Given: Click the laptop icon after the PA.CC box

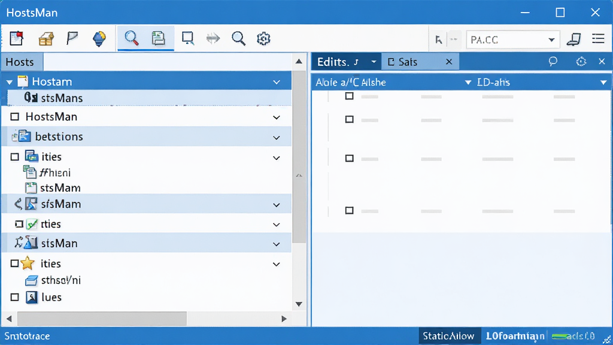Looking at the screenshot, I should pyautogui.click(x=574, y=39).
